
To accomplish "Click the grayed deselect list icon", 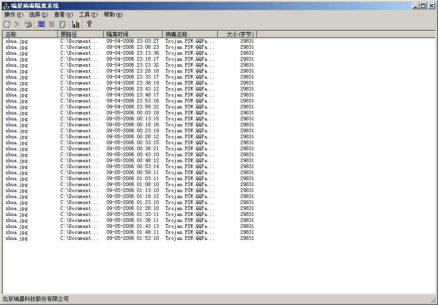I will pos(52,24).
